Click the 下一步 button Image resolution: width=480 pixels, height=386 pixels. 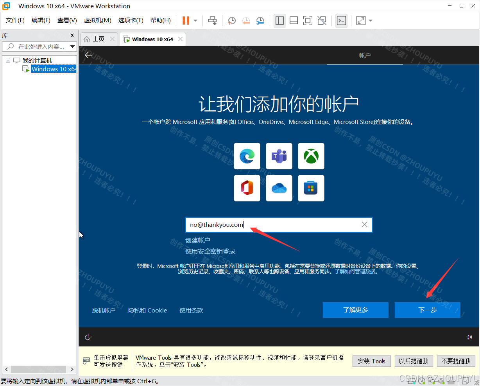tap(428, 310)
